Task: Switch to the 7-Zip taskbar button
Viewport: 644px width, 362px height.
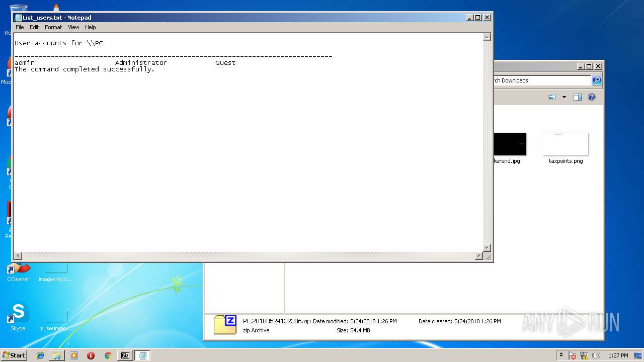Action: pyautogui.click(x=125, y=355)
